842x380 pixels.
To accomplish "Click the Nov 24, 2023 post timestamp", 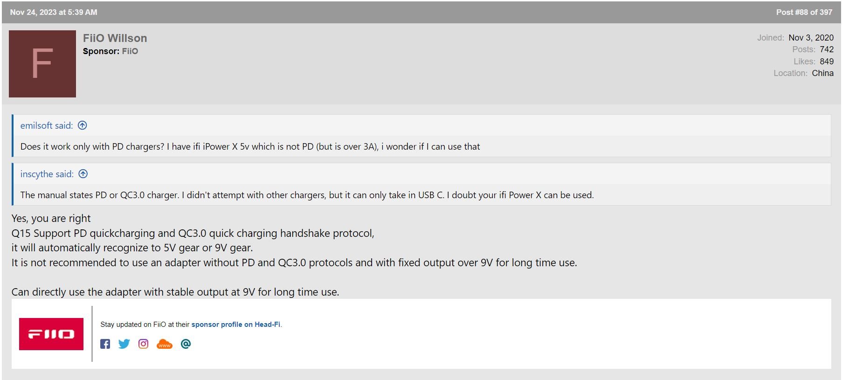I will point(54,12).
